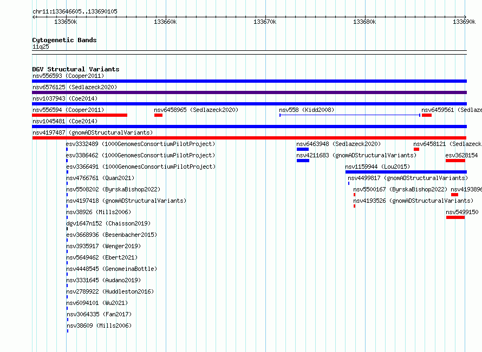Select nsv3331645 (Audano2019) label

tap(103, 280)
